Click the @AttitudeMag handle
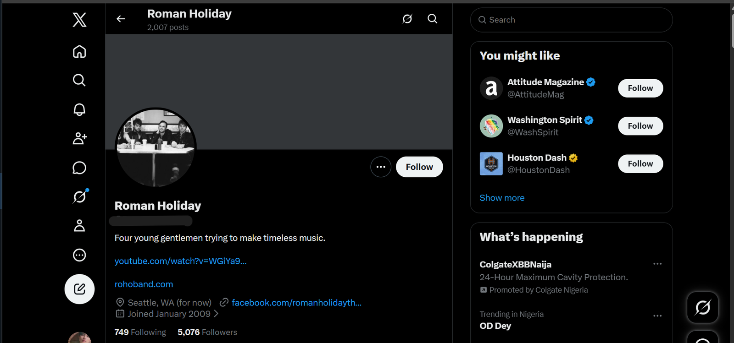Viewport: 734px width, 343px height. coord(536,94)
